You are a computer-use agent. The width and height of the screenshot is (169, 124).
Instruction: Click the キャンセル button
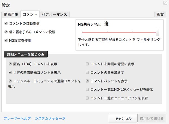coord(123,118)
